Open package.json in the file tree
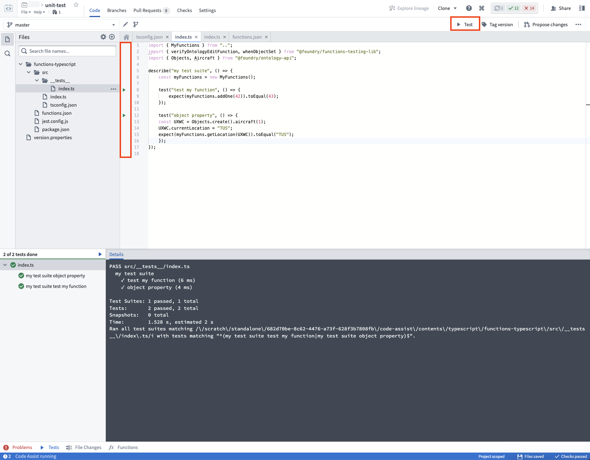 56,130
